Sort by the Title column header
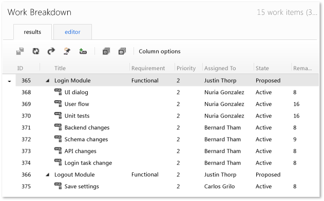The image size is (324, 201). pyautogui.click(x=60, y=68)
